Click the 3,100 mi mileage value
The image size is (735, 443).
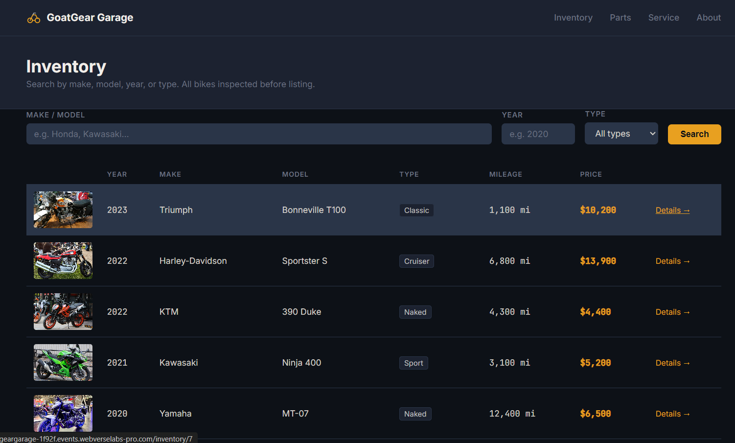click(510, 363)
